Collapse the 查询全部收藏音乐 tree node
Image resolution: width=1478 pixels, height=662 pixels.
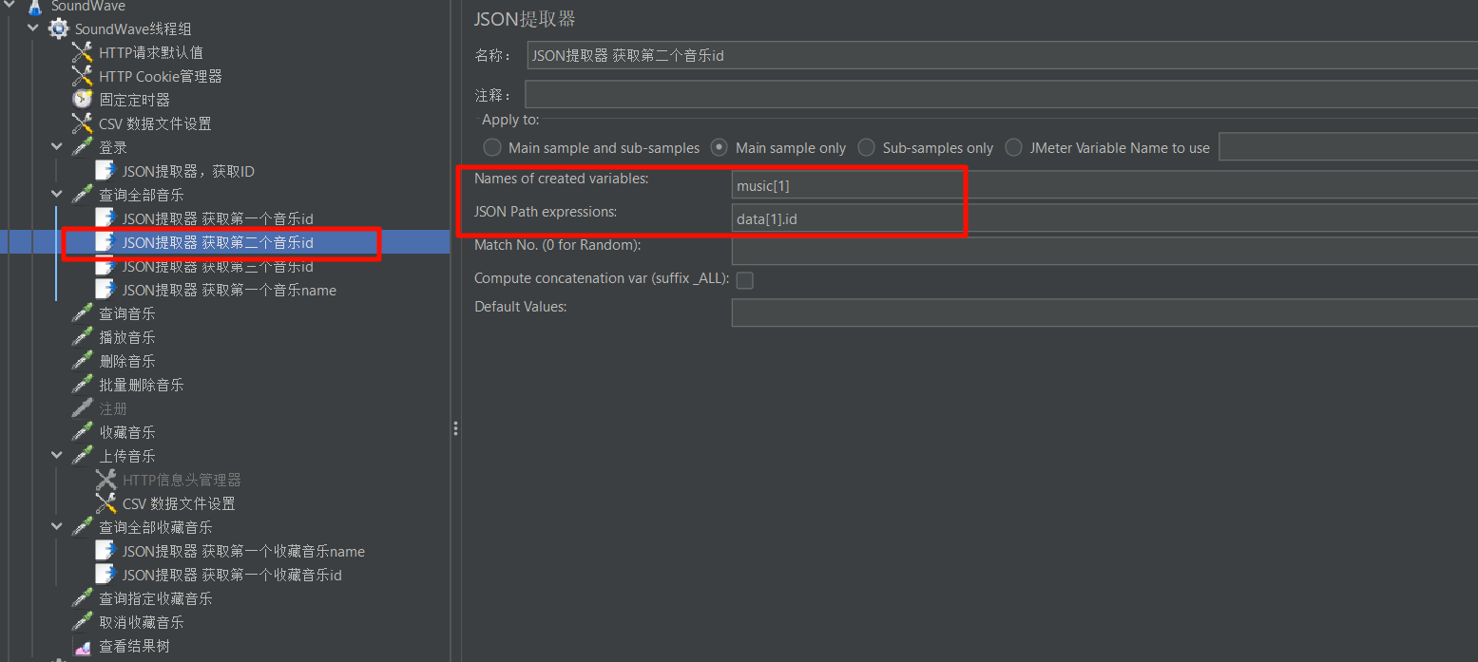click(x=58, y=527)
